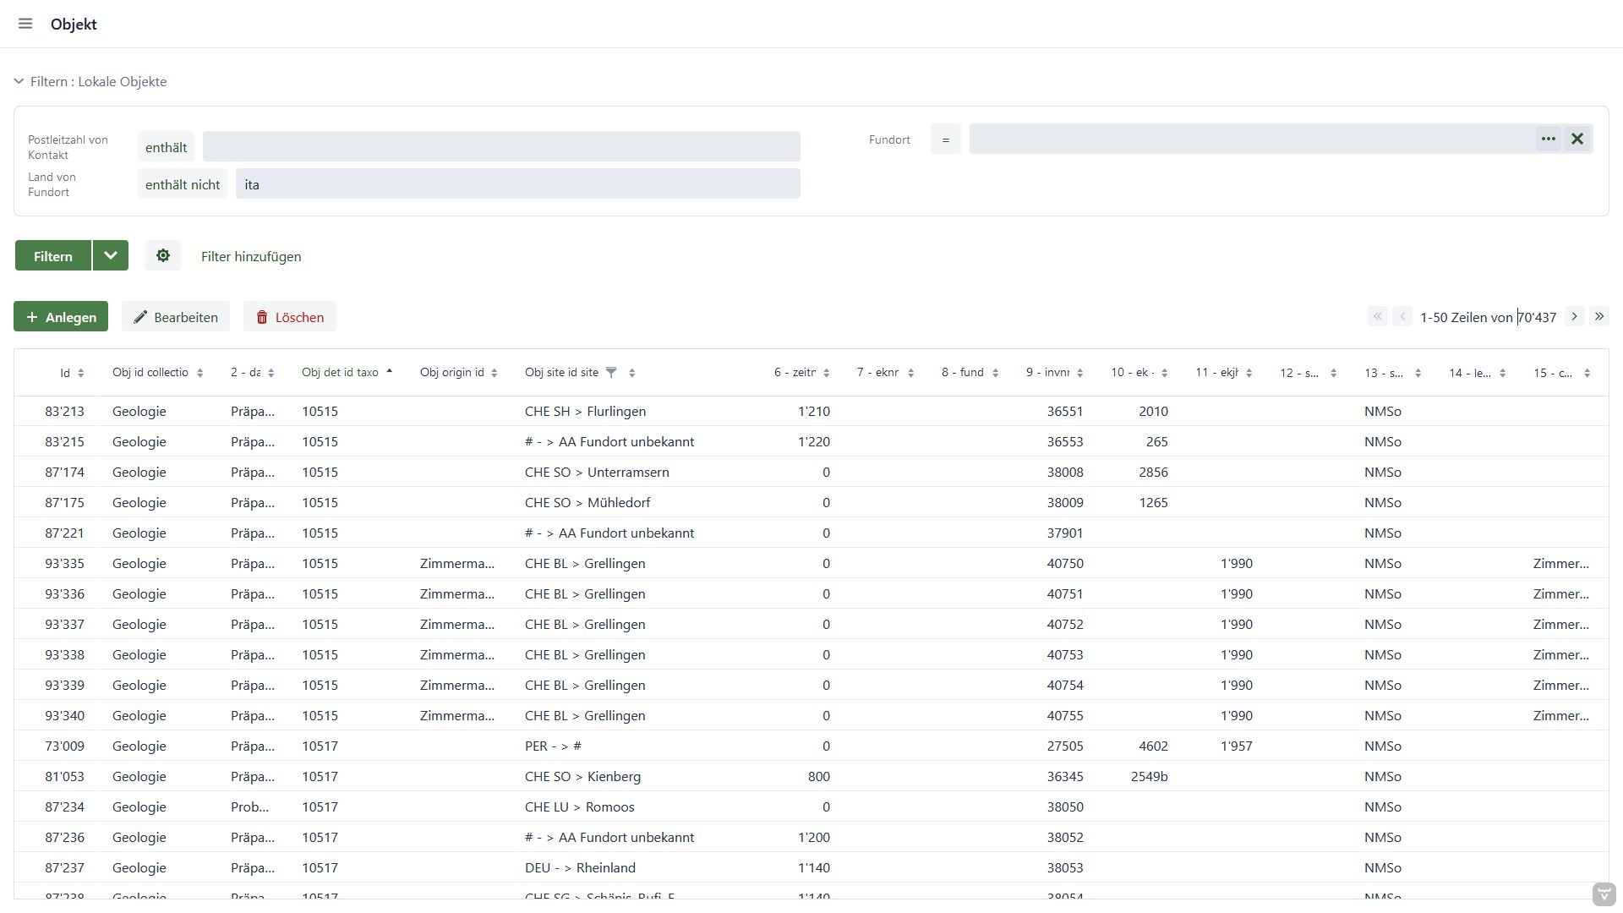Toggle sort on Obj origin id column

[495, 373]
